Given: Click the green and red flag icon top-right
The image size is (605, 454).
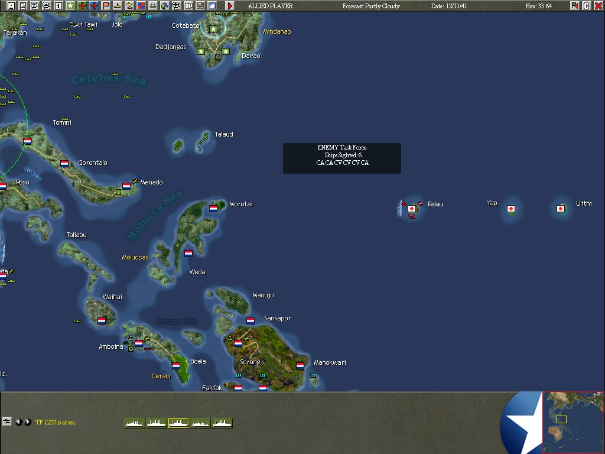Looking at the screenshot, I should click(574, 6).
